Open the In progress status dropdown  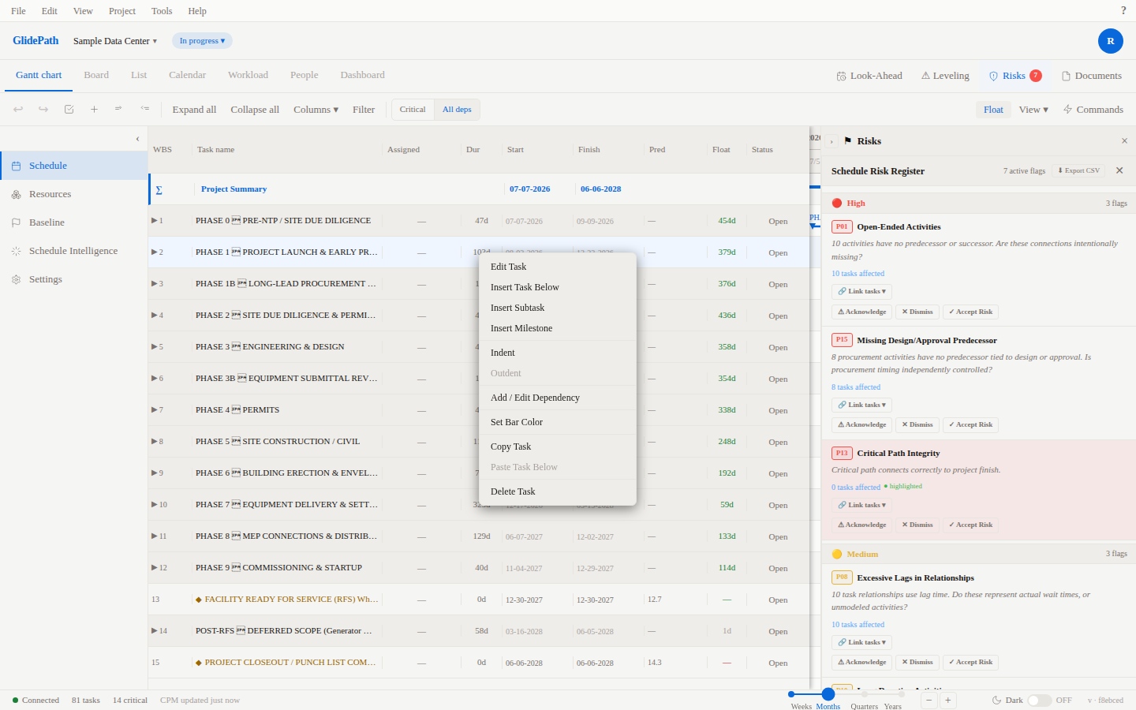pyautogui.click(x=202, y=41)
